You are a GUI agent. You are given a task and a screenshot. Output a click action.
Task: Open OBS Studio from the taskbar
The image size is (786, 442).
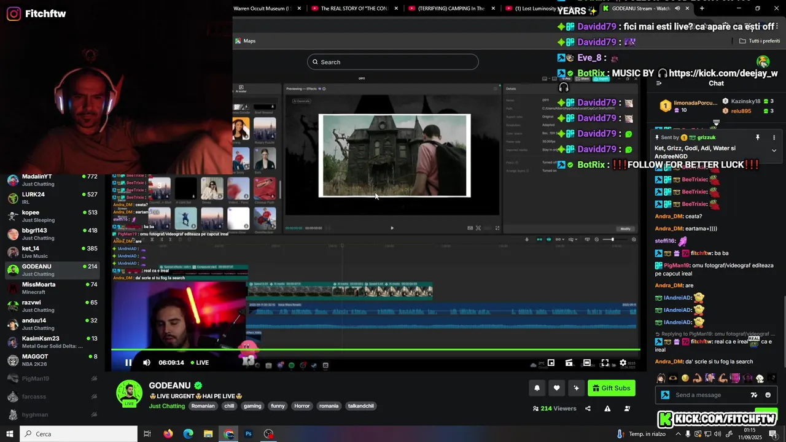tap(269, 434)
